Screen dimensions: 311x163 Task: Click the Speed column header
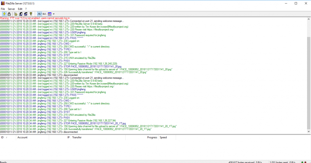coord(167,138)
